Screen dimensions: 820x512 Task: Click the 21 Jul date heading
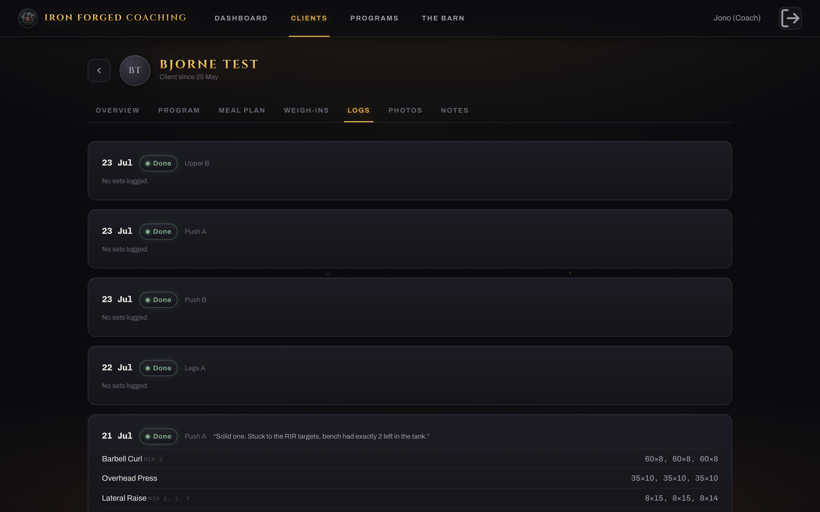pyautogui.click(x=117, y=436)
